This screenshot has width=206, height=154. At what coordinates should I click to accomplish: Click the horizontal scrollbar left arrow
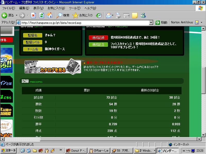point(3,139)
